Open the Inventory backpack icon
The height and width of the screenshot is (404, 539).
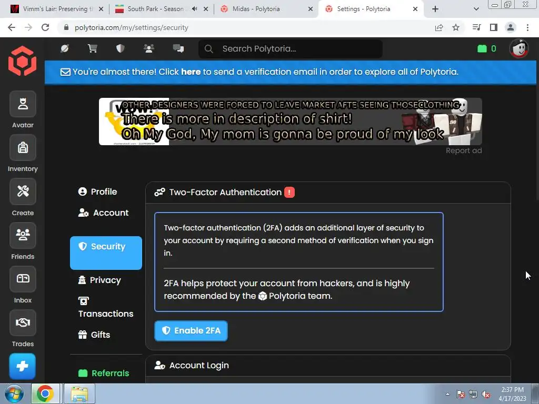click(x=23, y=147)
